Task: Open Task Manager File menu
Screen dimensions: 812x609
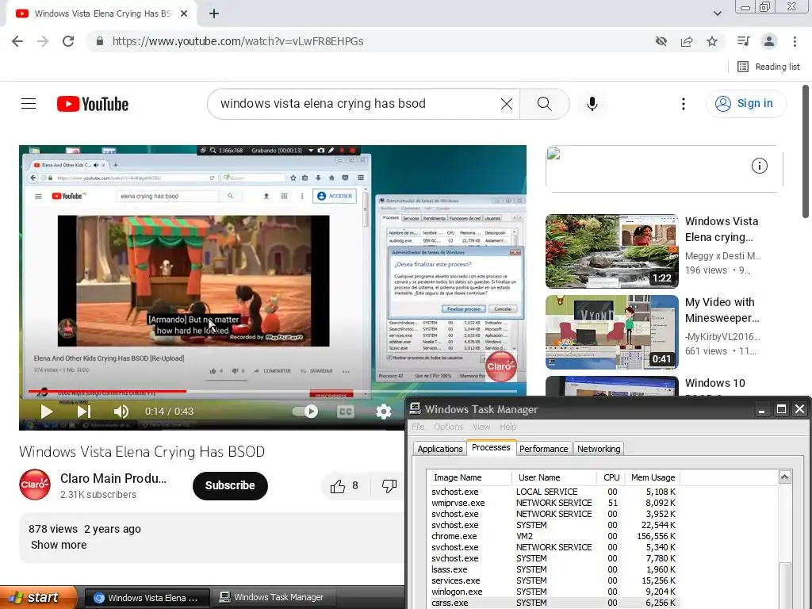Action: click(x=418, y=427)
